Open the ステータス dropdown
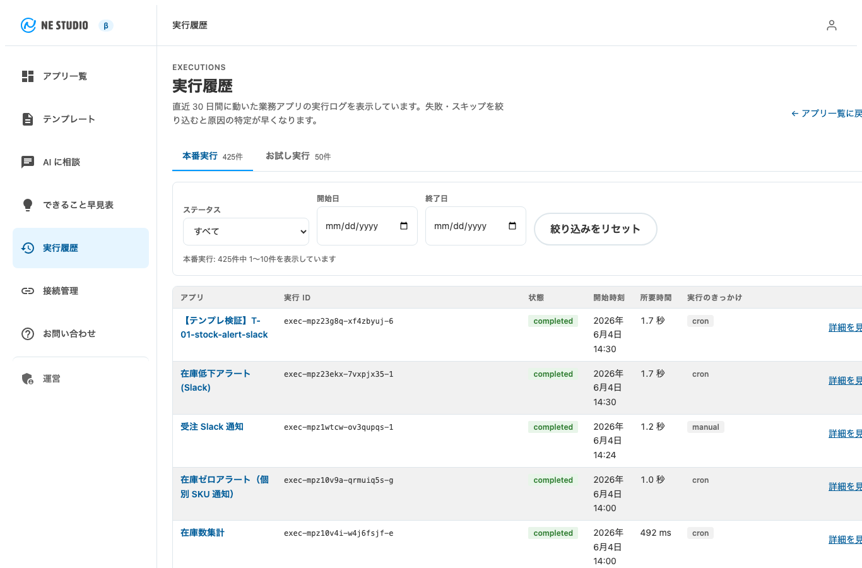This screenshot has height=568, width=862. coord(246,232)
